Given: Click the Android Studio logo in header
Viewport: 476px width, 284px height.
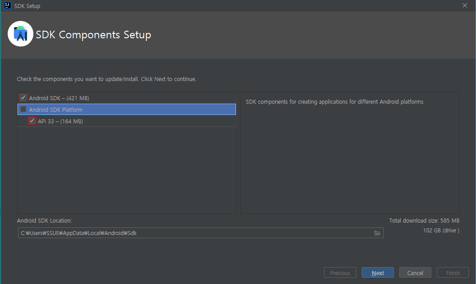Looking at the screenshot, I should (21, 34).
